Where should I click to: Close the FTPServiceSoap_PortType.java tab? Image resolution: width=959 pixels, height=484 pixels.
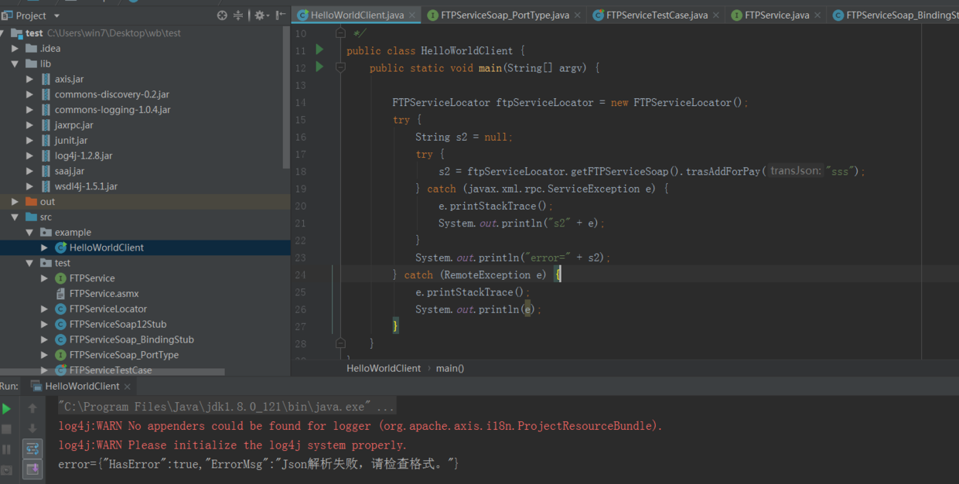pyautogui.click(x=577, y=15)
